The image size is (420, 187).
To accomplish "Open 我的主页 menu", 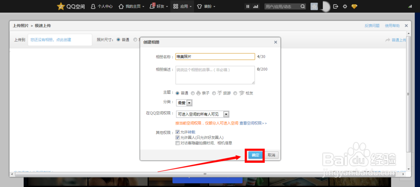I will point(131,6).
